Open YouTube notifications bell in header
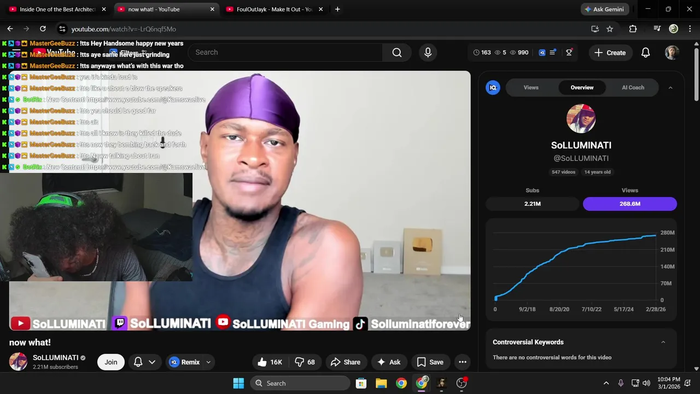 pos(645,53)
